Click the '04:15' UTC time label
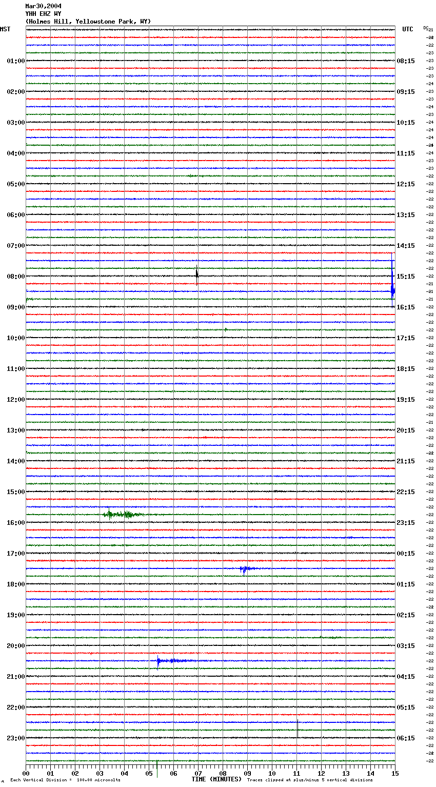 click(x=406, y=677)
